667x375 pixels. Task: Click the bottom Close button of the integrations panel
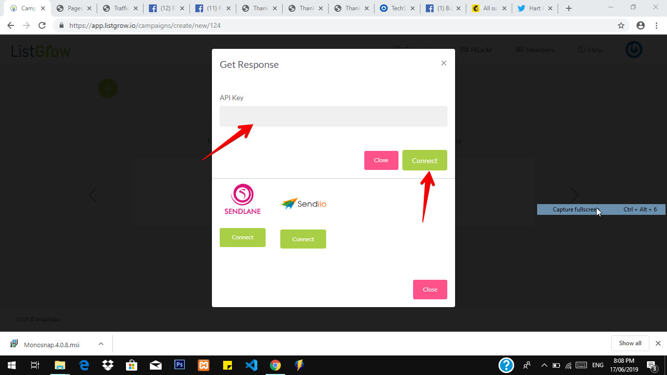[x=430, y=290]
